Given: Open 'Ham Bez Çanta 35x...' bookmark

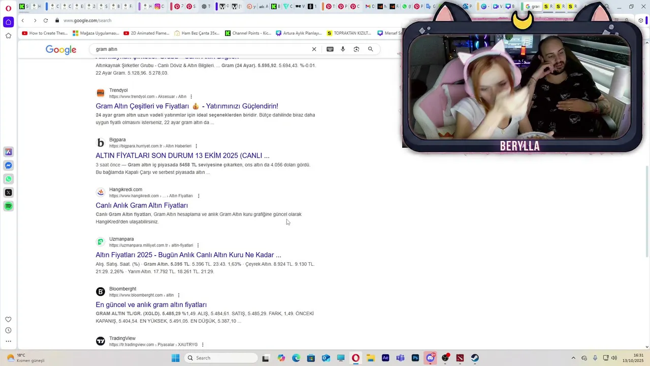Looking at the screenshot, I should pyautogui.click(x=197, y=33).
